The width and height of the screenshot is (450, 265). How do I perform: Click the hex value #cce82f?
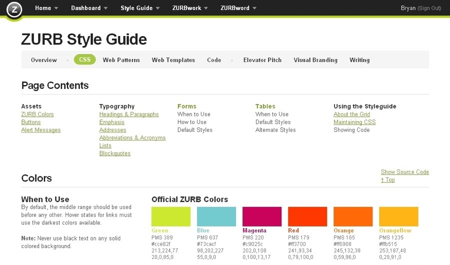click(x=161, y=244)
